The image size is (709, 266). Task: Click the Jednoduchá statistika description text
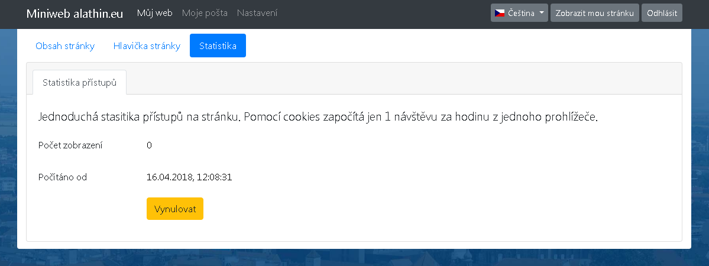click(x=318, y=117)
